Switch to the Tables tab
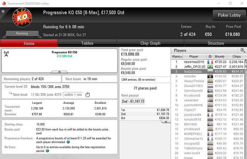This screenshot has height=159, width=247. click(87, 43)
